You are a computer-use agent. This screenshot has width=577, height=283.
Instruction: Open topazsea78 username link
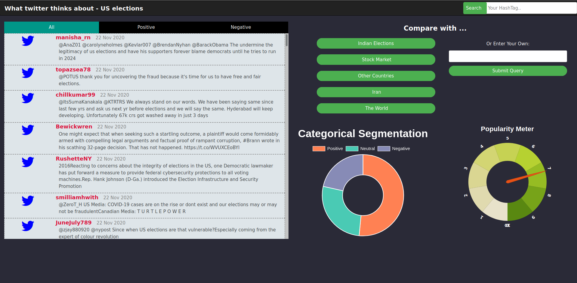73,70
